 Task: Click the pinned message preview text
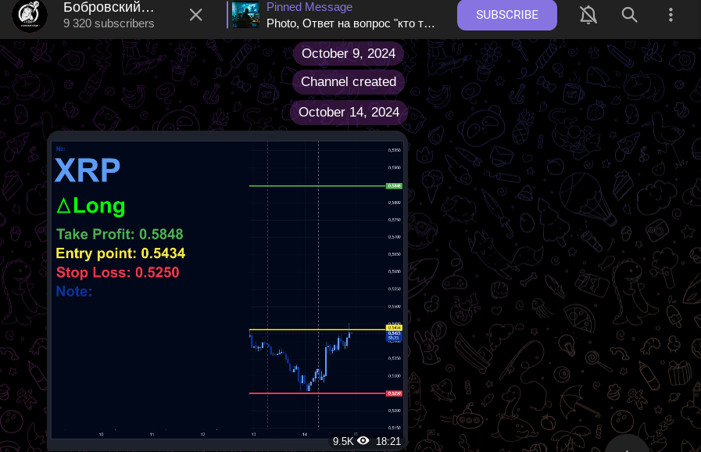click(350, 23)
